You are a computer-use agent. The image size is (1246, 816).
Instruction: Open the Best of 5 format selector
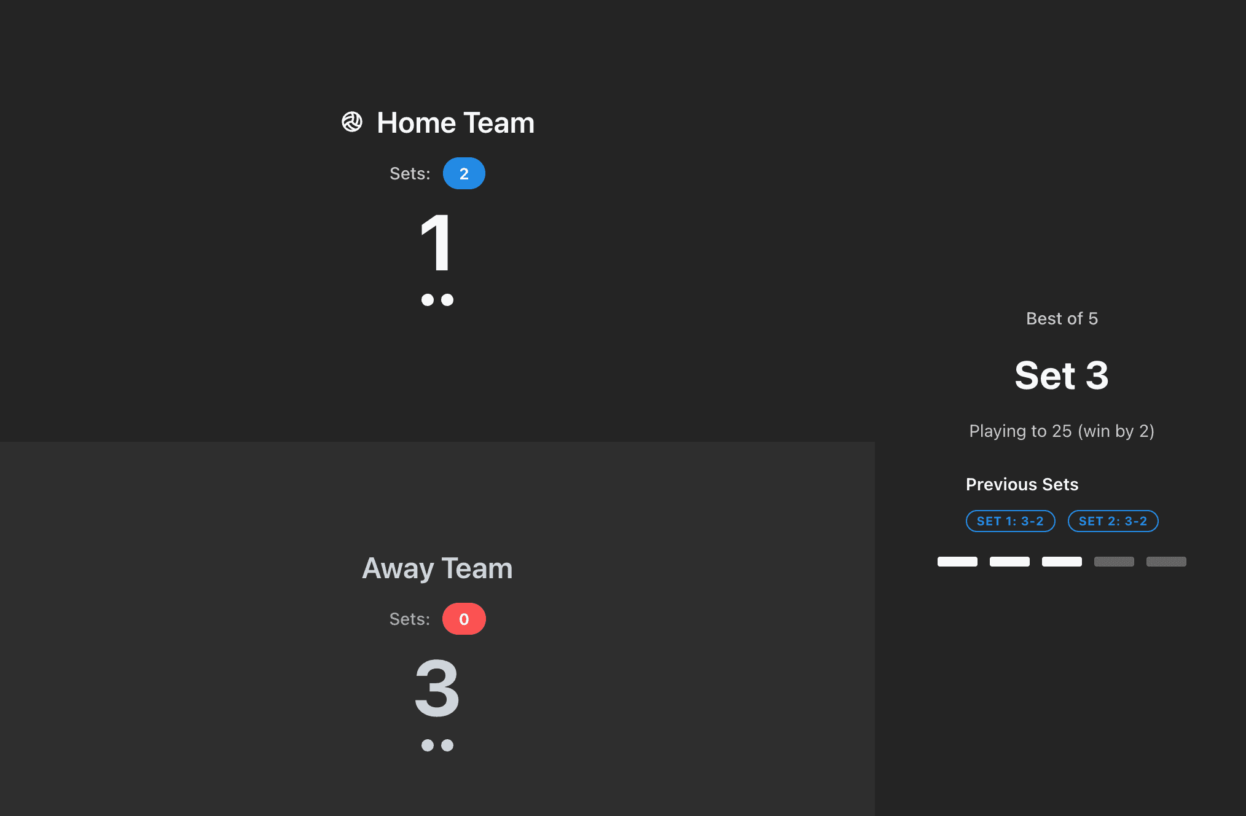[x=1062, y=318]
